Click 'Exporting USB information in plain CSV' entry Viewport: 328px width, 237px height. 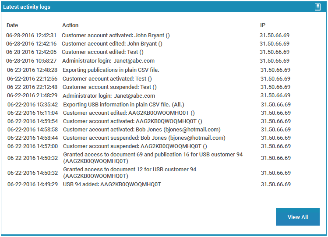pyautogui.click(x=123, y=105)
